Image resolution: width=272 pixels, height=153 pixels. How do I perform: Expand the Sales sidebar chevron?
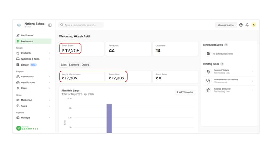[49, 106]
